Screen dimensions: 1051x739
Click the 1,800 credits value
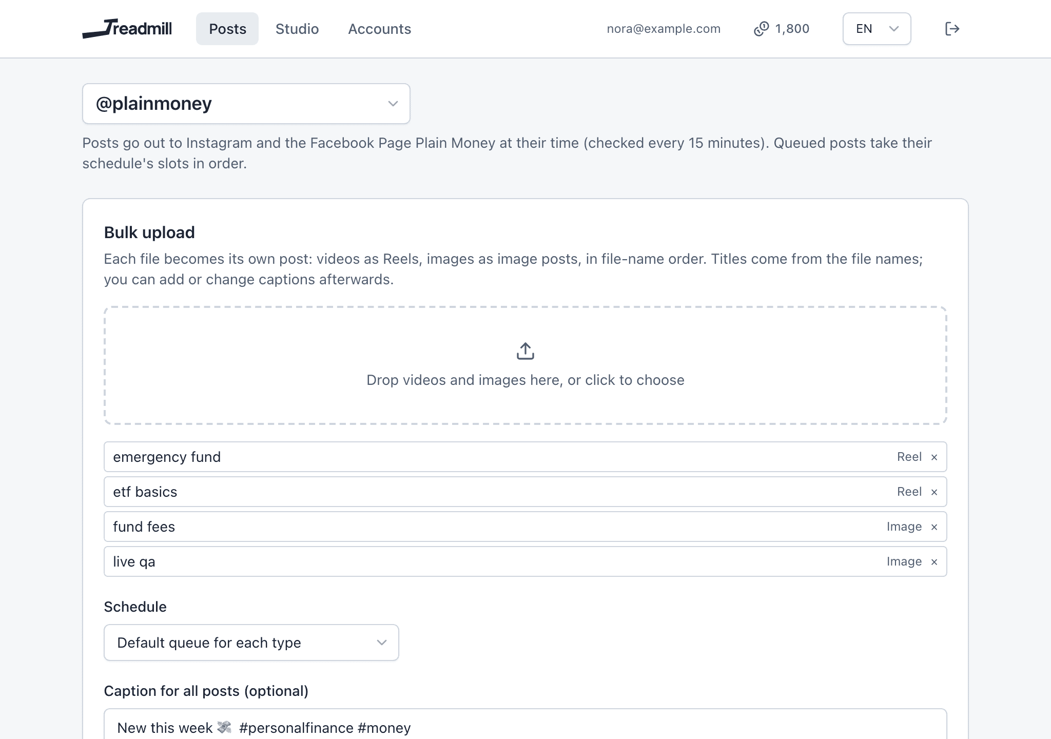pos(792,29)
